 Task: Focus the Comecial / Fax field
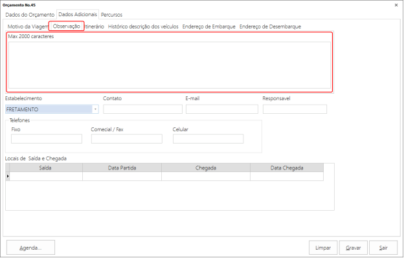tap(127, 138)
